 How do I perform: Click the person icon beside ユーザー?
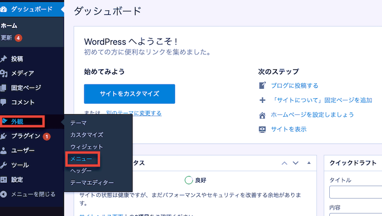pos(3,150)
